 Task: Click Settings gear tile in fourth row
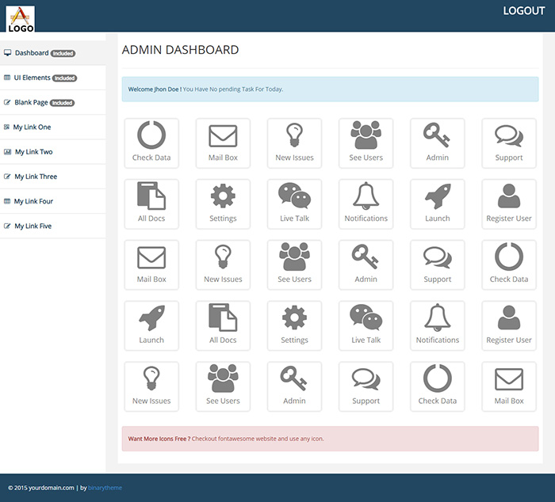click(x=294, y=325)
